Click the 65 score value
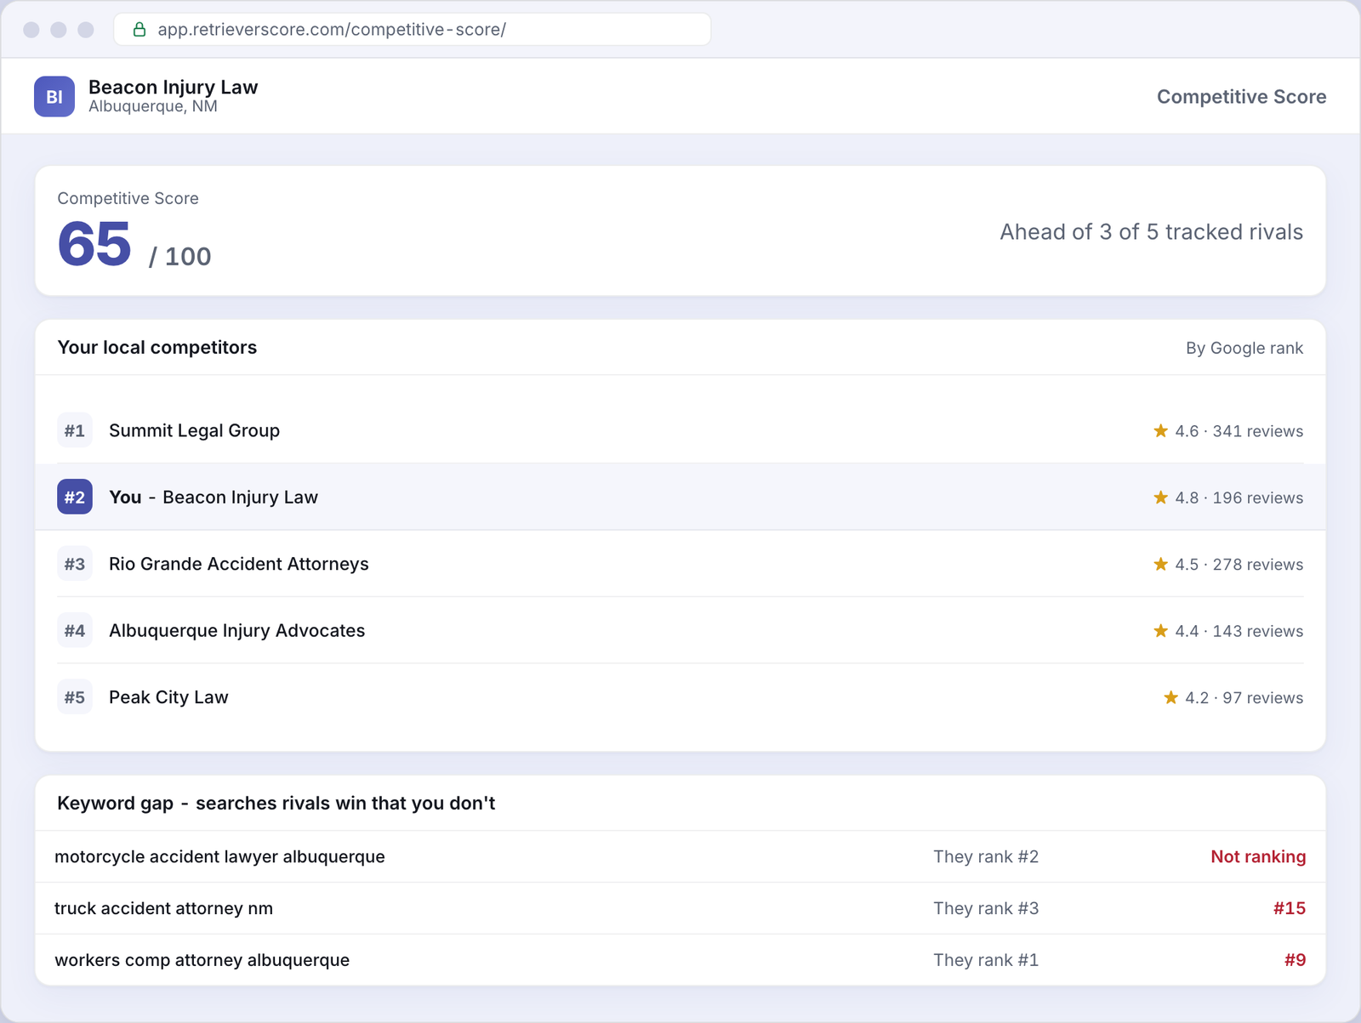This screenshot has height=1023, width=1361. [94, 244]
